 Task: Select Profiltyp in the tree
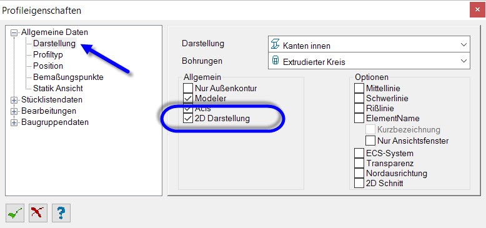pos(48,55)
